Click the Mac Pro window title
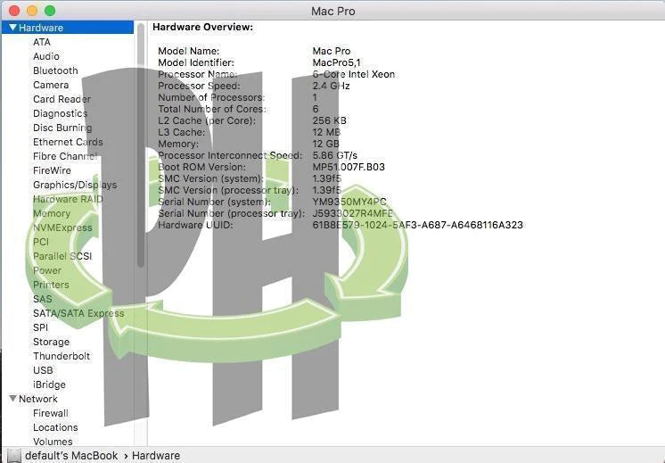 tap(332, 11)
